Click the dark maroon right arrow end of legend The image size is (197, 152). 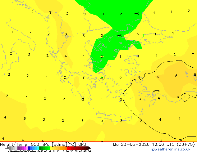[x=89, y=148]
